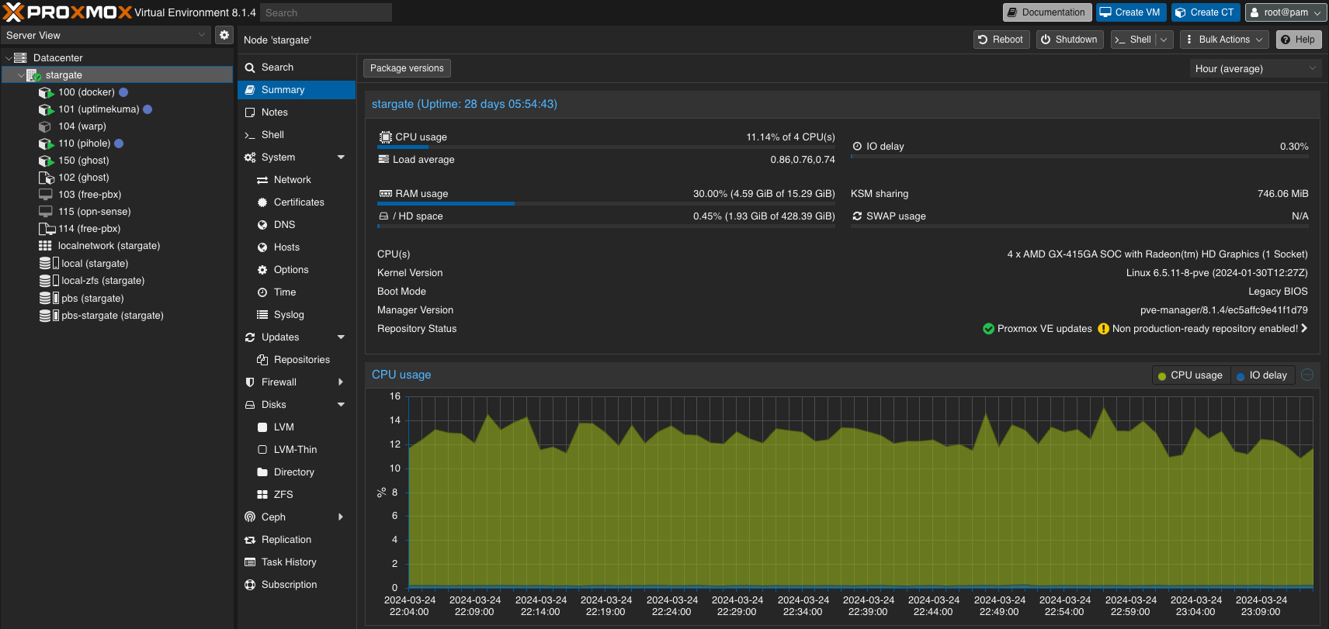
Task: Open the Syslog menu item
Action: point(289,315)
